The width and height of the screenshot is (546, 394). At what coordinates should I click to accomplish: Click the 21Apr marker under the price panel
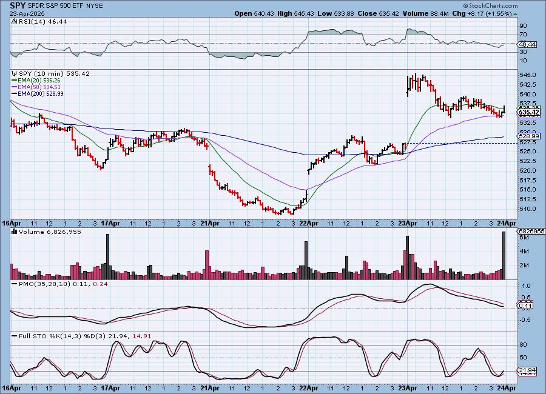coord(210,223)
